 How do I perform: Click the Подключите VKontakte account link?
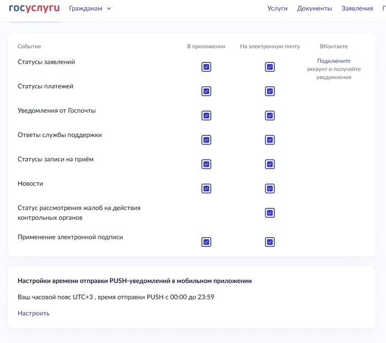(334, 61)
